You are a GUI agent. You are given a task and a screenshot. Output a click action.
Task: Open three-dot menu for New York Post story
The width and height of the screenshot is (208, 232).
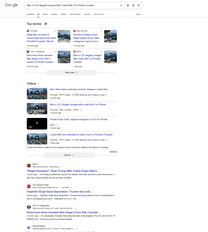(101, 31)
